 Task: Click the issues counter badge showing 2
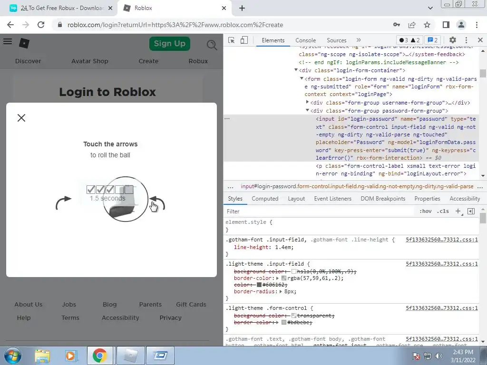[x=433, y=40]
